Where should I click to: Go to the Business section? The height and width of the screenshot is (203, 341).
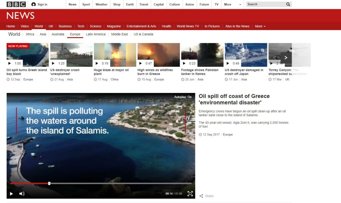(65, 26)
